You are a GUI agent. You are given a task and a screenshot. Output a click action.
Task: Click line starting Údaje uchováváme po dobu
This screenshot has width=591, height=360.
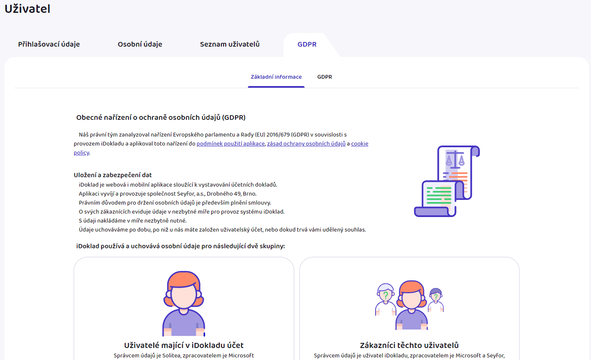coord(222,229)
